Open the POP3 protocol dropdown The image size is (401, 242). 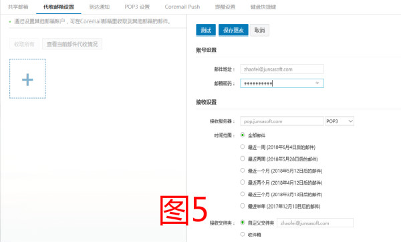(x=340, y=121)
